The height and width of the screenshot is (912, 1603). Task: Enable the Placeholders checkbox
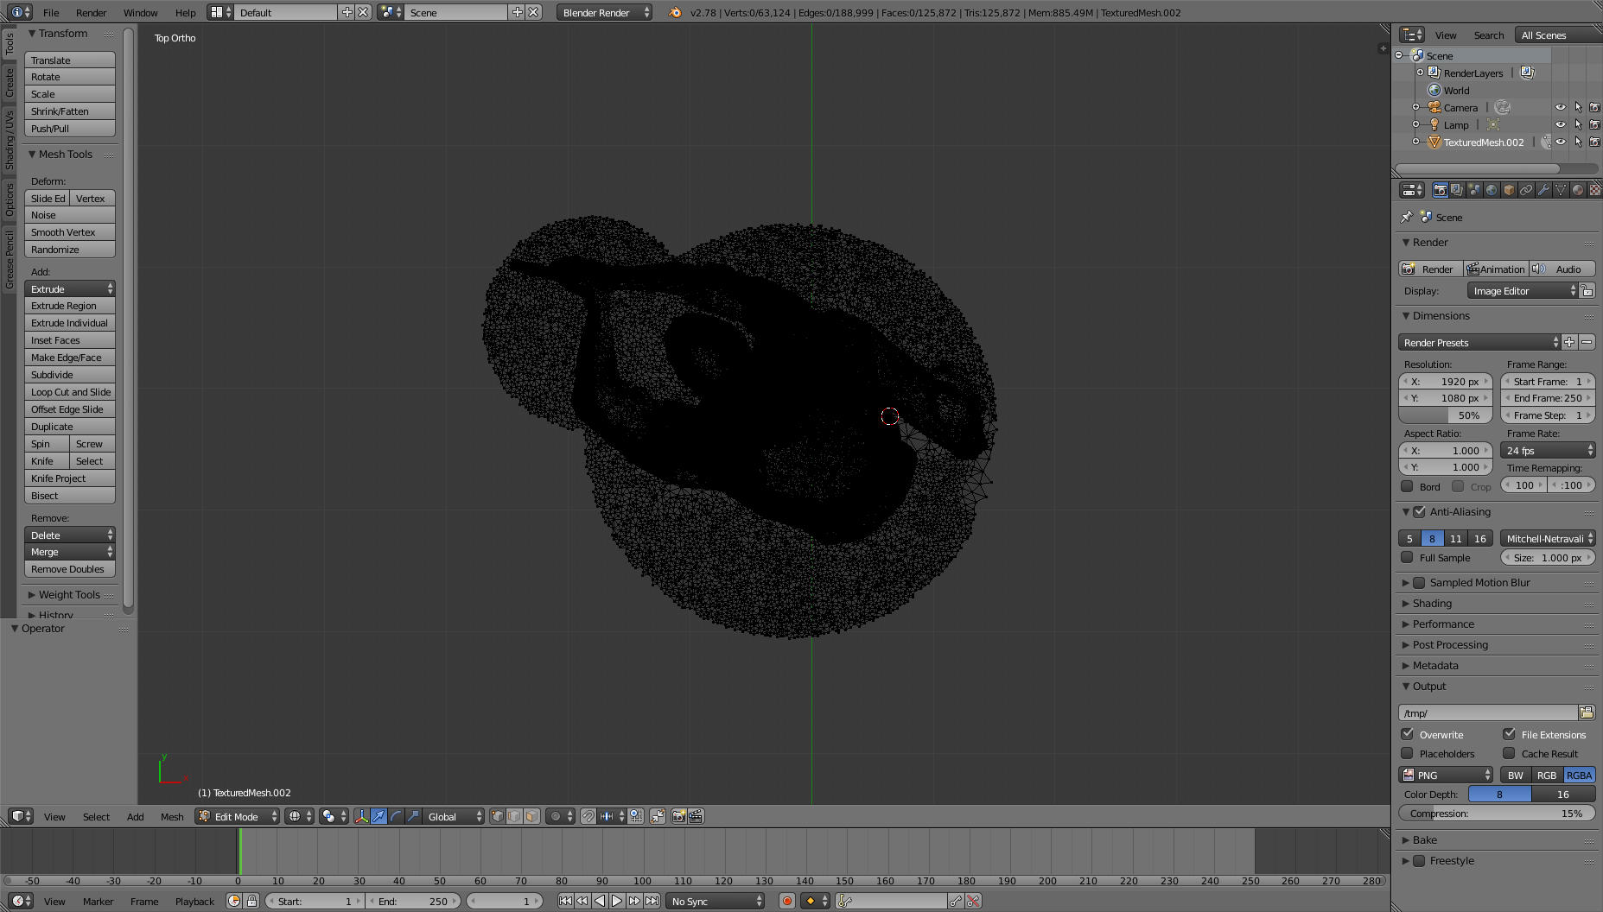point(1407,753)
